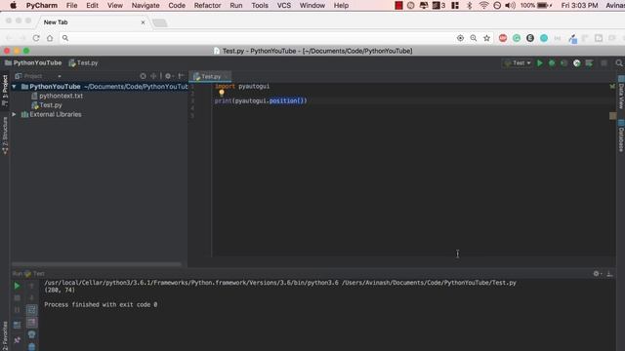The height and width of the screenshot is (351, 625).
Task: Hide the Run tool window
Action: coord(609,273)
